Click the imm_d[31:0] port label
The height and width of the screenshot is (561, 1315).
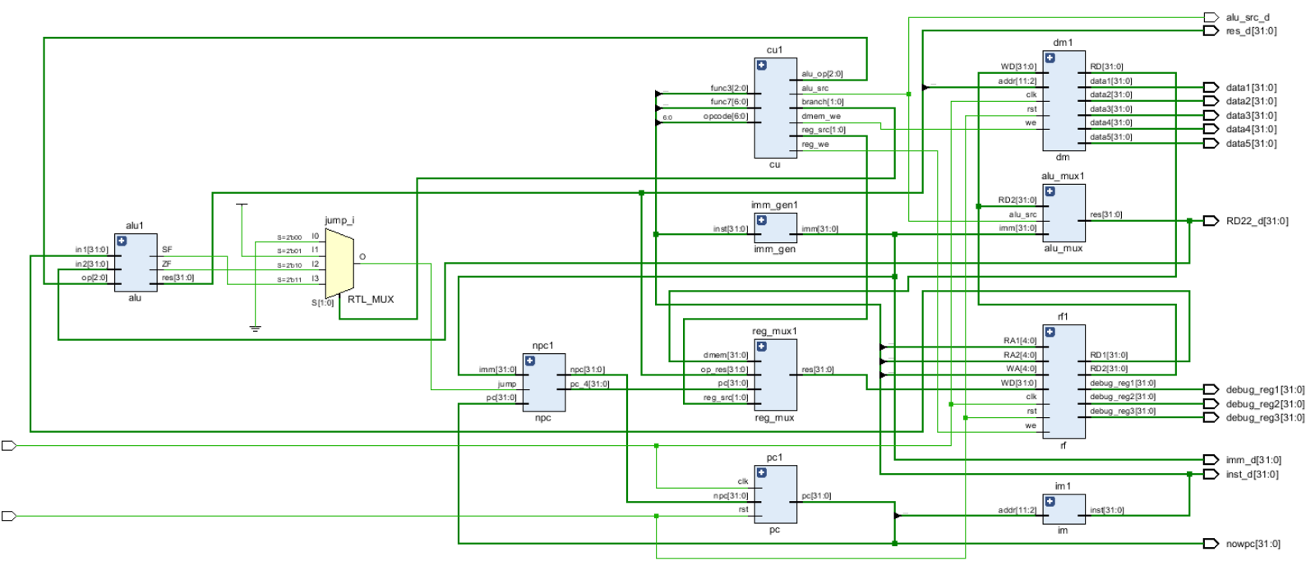click(1253, 460)
